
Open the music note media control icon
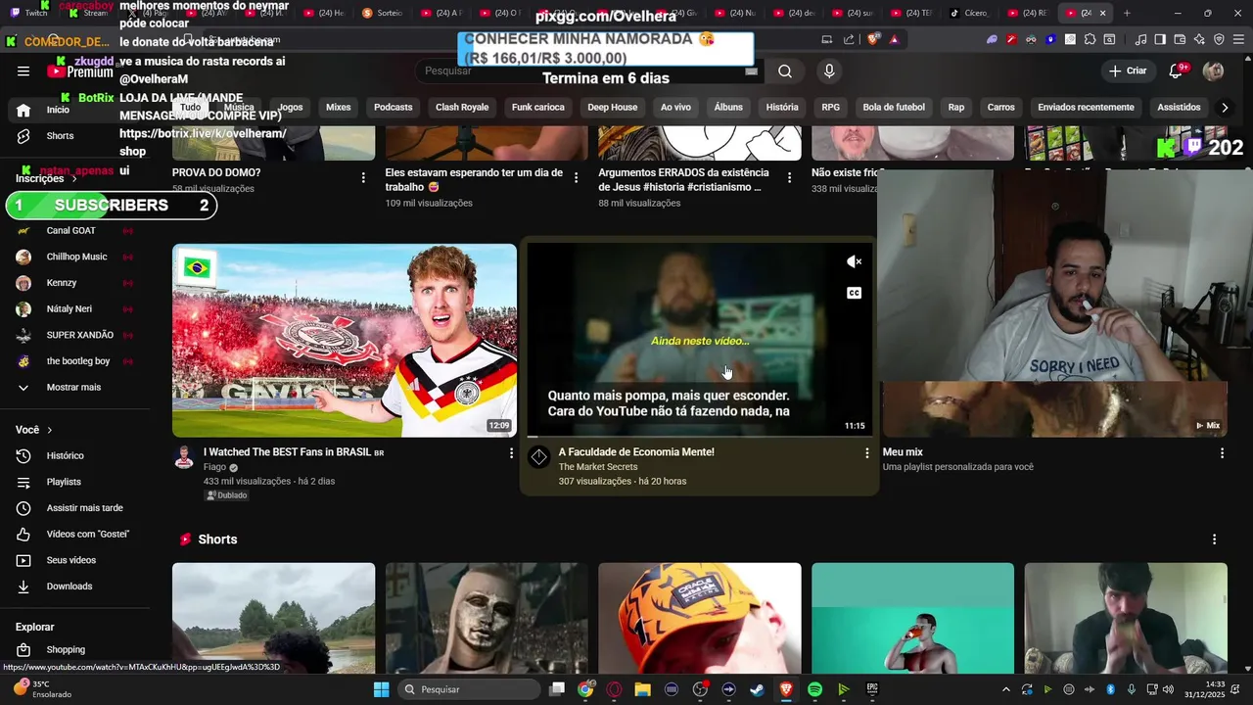[x=1140, y=39]
